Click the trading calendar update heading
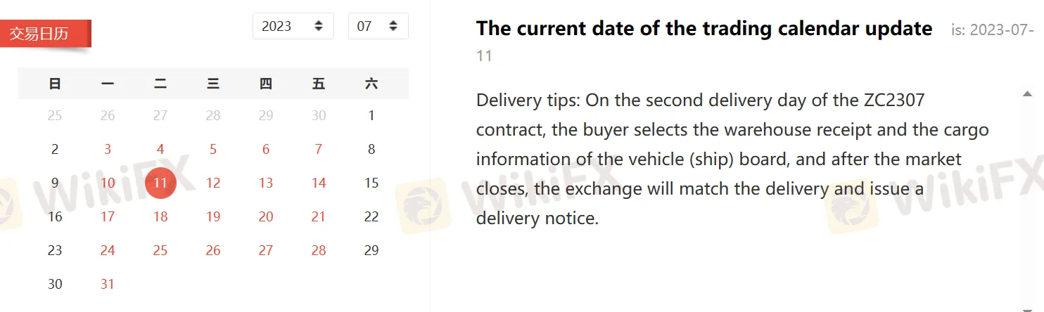 pyautogui.click(x=704, y=29)
